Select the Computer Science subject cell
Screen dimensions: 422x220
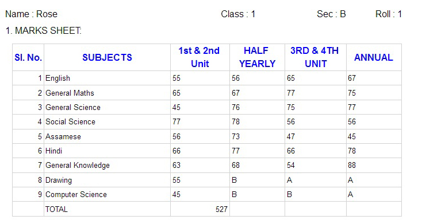(107, 195)
